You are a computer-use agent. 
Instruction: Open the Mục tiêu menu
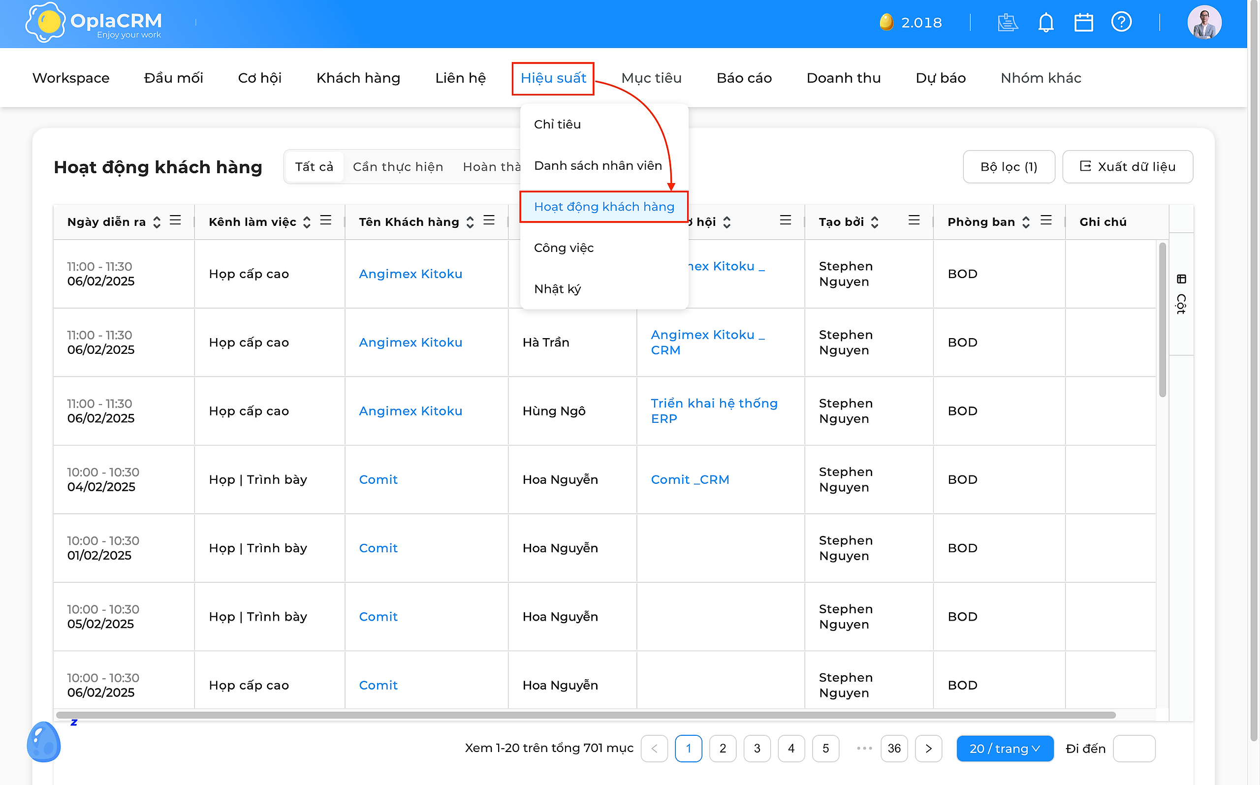pyautogui.click(x=651, y=78)
